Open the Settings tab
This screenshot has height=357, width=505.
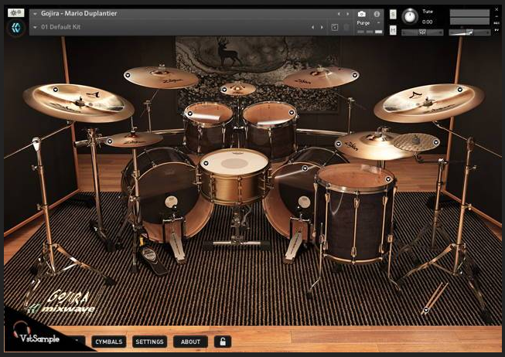coord(149,342)
